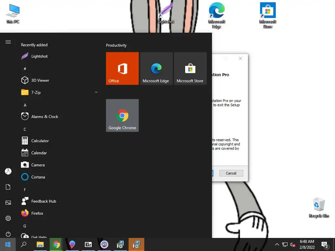
Task: Click Cancel in the setup dialog
Action: (x=231, y=173)
